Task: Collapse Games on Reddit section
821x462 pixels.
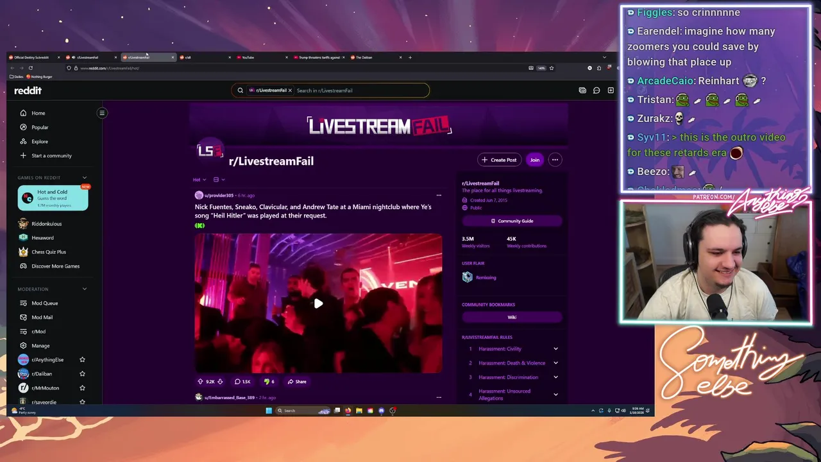Action: coord(84,178)
